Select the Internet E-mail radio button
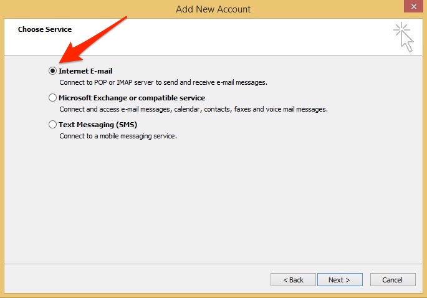 tap(52, 71)
